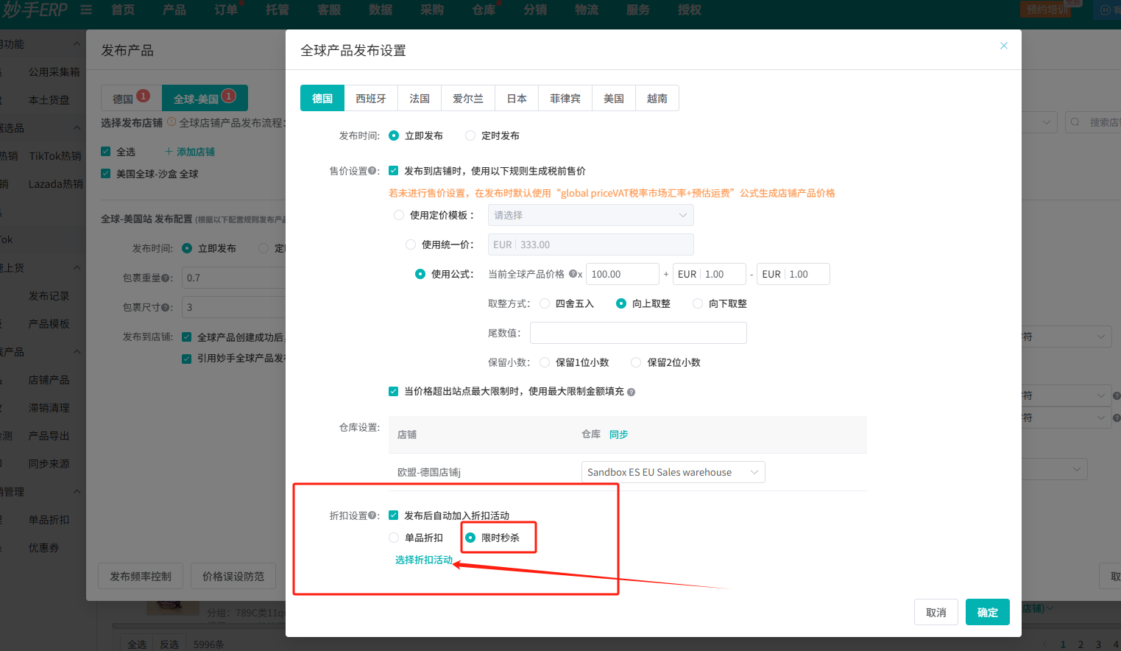This screenshot has height=651, width=1121.
Task: Open 产品模板 in left sidebar
Action: (49, 324)
